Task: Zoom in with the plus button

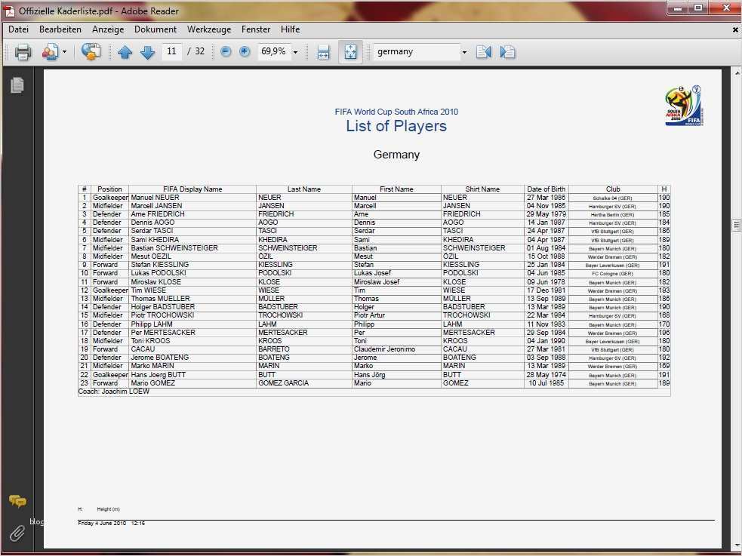Action: coord(245,51)
